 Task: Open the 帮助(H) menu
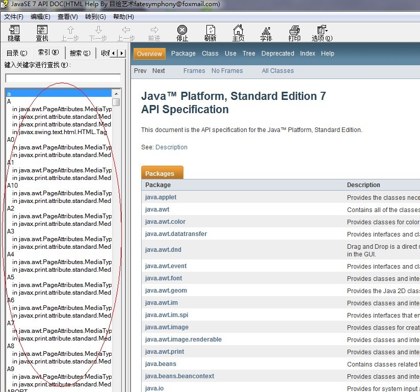(123, 17)
